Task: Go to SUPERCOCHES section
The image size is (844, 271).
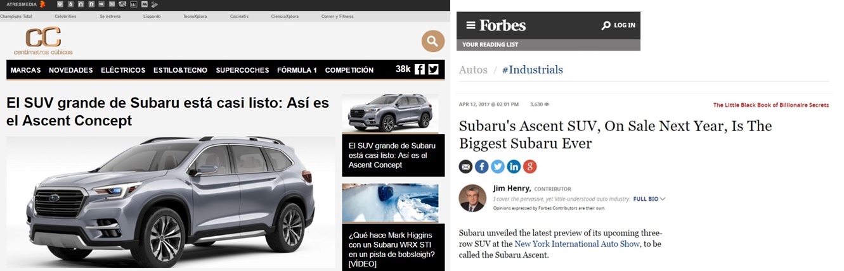Action: click(x=242, y=70)
